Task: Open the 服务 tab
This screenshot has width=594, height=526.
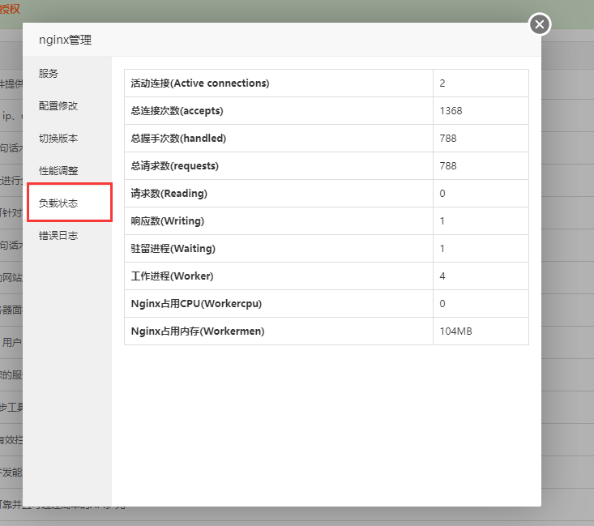Action: pos(49,74)
